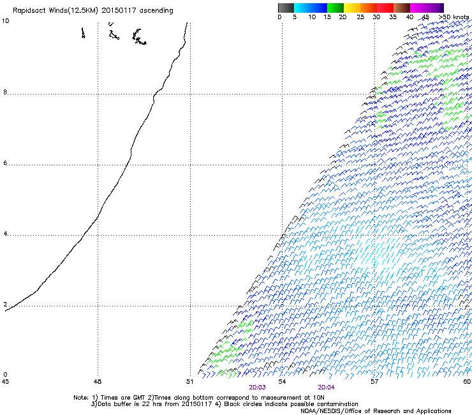Click the longitude '57' axis label

coord(374,382)
